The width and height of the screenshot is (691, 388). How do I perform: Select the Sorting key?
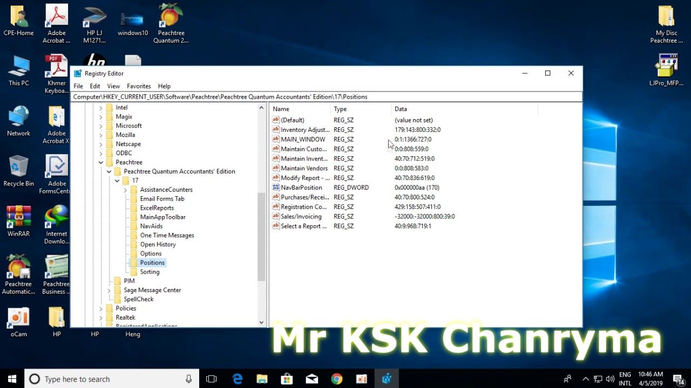coord(150,272)
